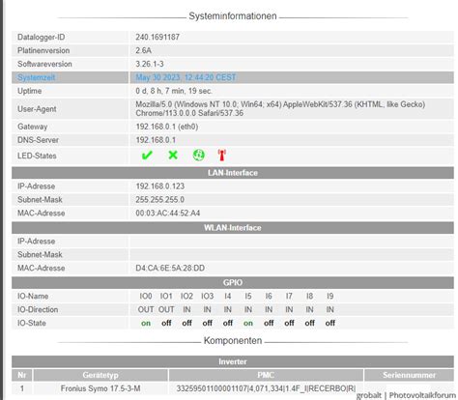Click the IO2 name cell
Screen dimensions: 458x400
coord(186,296)
